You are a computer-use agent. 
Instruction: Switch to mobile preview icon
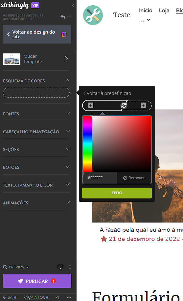[x=70, y=267]
